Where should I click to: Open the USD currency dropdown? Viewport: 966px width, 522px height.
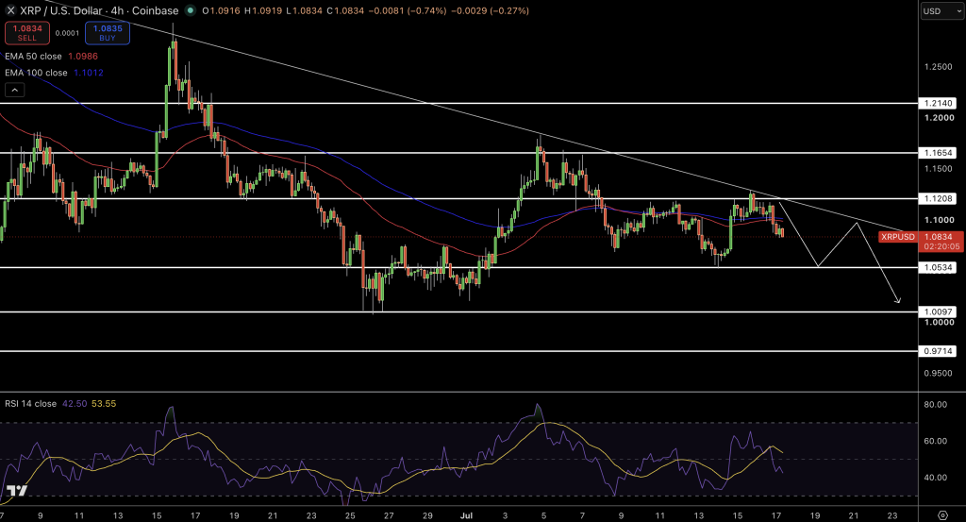coord(941,11)
